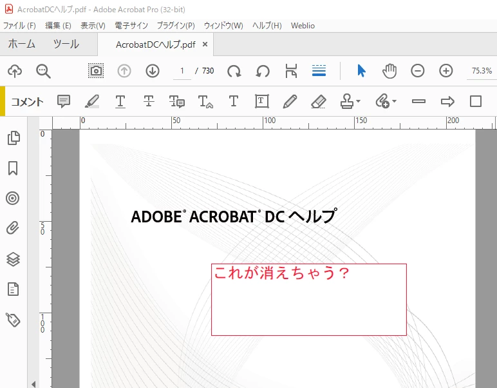This screenshot has width=497, height=388.
Task: Select the rectangle drawing tool
Action: click(x=476, y=102)
